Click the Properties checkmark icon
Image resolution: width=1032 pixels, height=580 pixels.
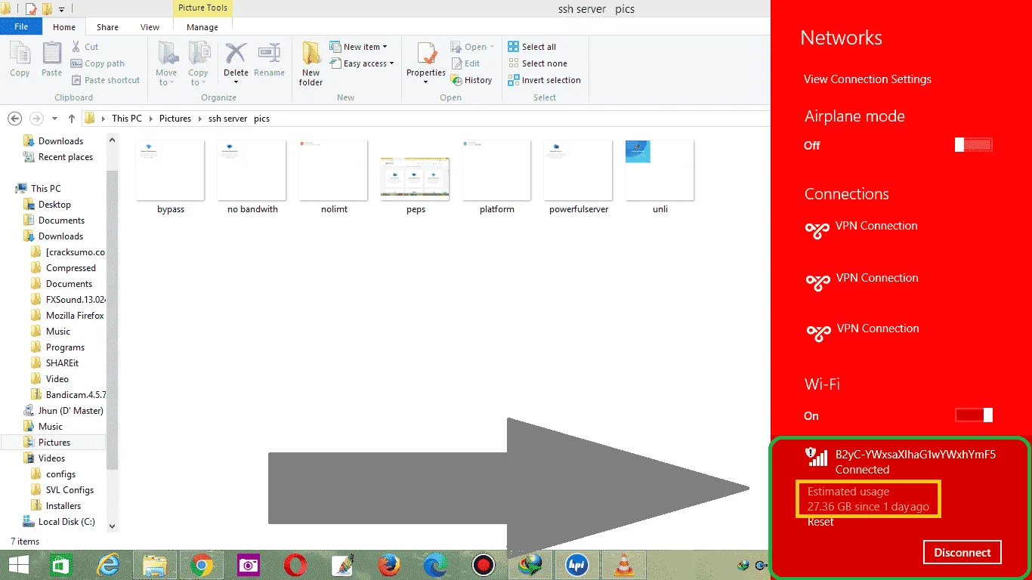tap(426, 54)
